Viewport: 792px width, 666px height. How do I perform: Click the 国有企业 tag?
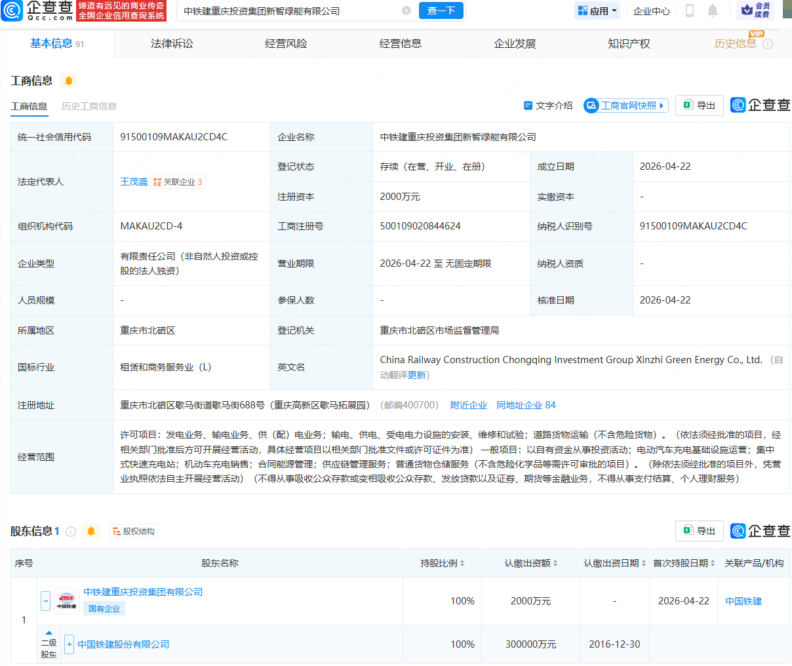[x=104, y=608]
